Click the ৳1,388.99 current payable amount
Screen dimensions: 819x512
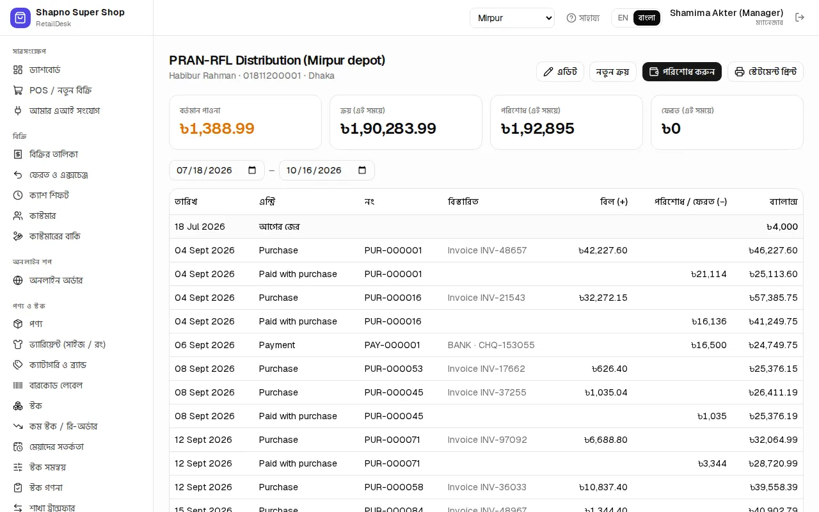point(217,129)
